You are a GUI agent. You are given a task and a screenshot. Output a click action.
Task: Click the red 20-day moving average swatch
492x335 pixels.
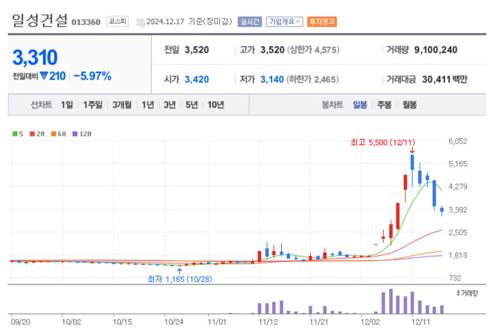click(32, 134)
